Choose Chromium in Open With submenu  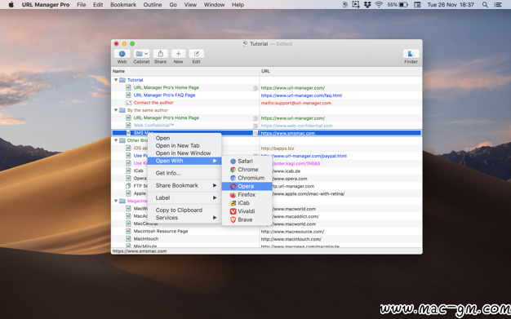point(247,178)
